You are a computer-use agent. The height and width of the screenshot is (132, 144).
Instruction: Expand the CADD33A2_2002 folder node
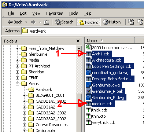(x=24, y=119)
